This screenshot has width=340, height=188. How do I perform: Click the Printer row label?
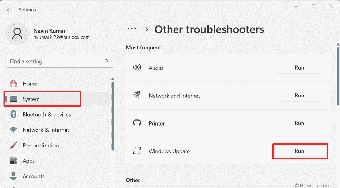pos(157,123)
